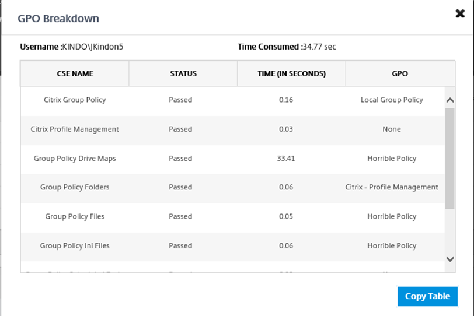Click Passed status for Group Policy Folders
474x316 pixels.
pyautogui.click(x=180, y=187)
